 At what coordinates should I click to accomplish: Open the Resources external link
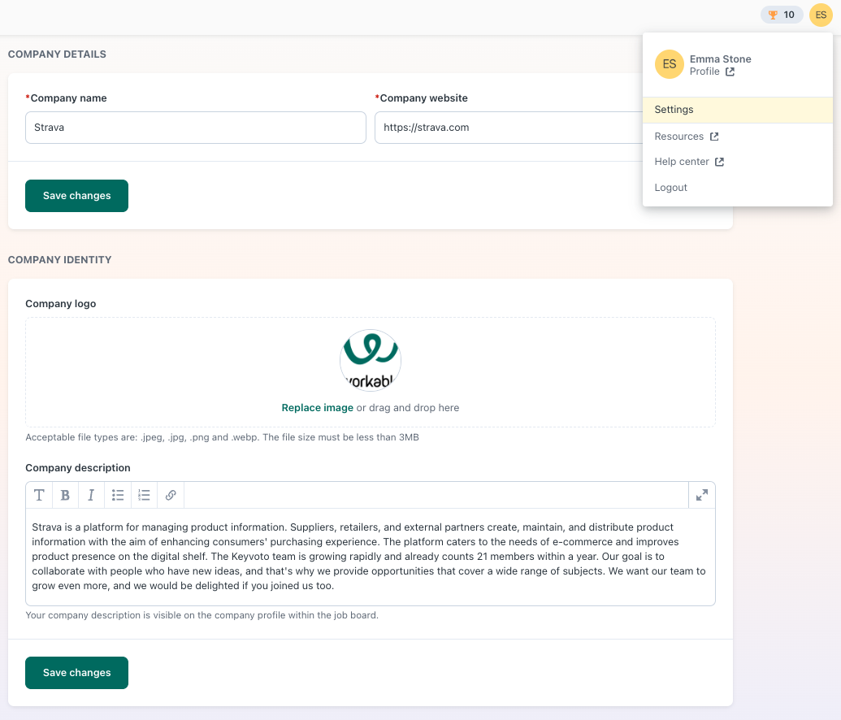pyautogui.click(x=679, y=136)
